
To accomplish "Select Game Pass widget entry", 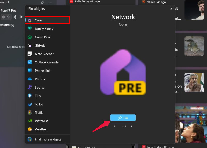I will tap(47, 37).
